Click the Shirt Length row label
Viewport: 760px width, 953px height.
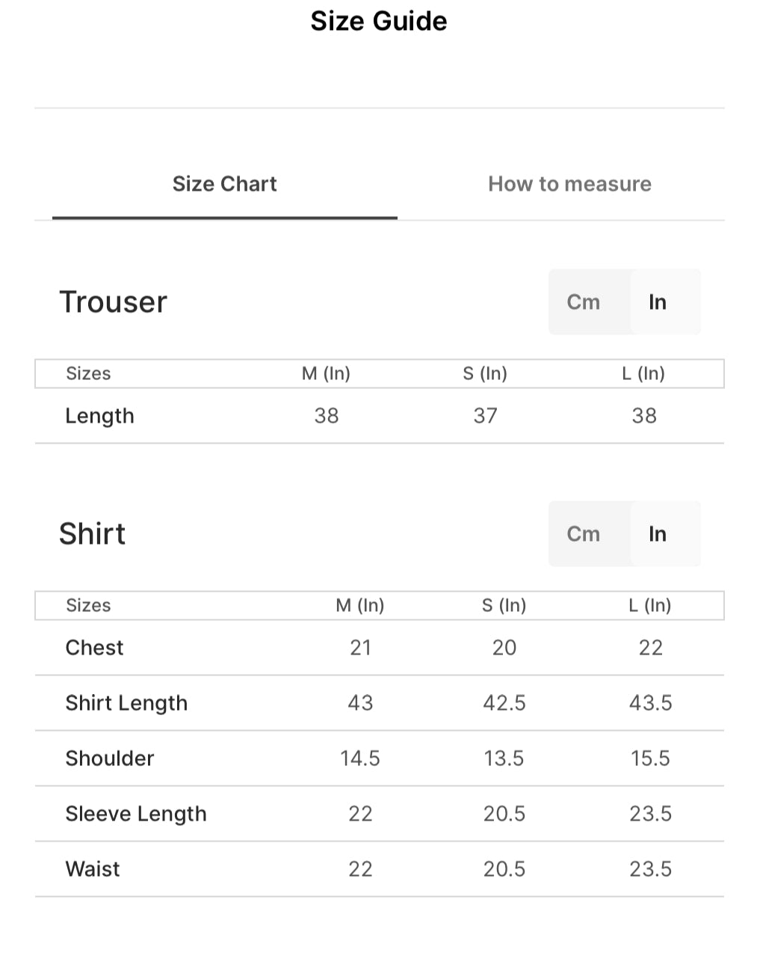(126, 703)
